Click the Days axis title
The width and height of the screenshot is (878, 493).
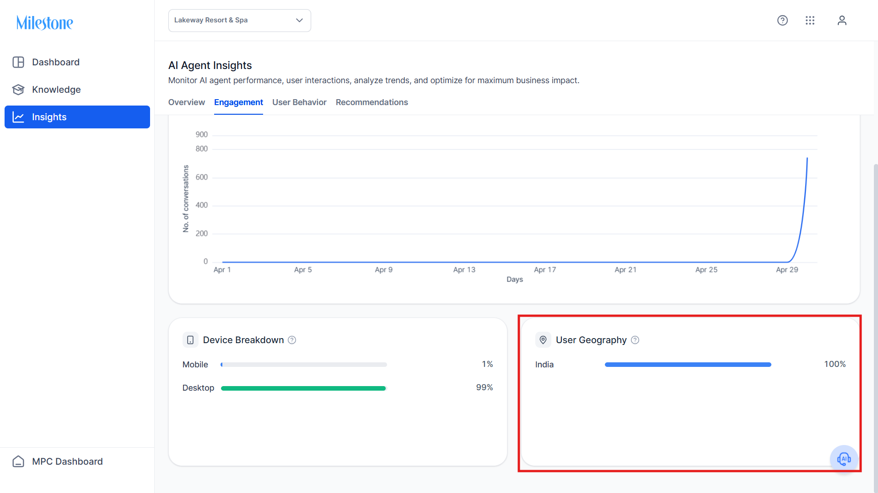coord(515,279)
